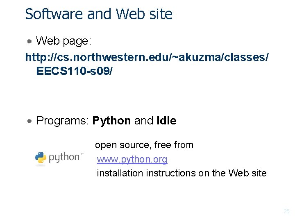This screenshot has width=295, height=221.
Task: Click the python wordmark beside the logo
Action: click(64, 158)
